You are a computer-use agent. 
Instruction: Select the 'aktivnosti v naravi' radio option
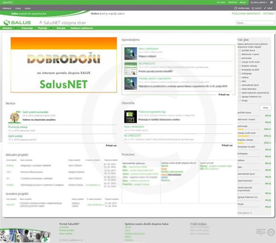[x=239, y=54]
